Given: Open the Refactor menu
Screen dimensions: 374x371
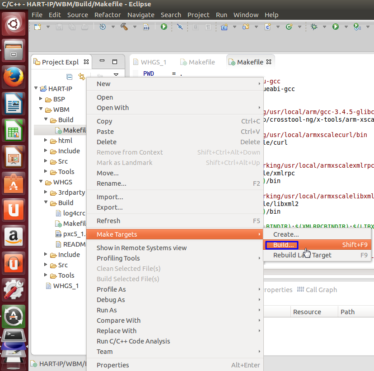Looking at the screenshot, I should [108, 15].
